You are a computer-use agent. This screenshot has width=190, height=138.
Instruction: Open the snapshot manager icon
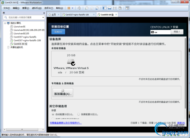(97, 8)
